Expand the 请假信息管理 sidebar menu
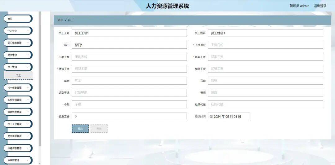Image resolution: width=335 pixels, height=165 pixels. point(18,112)
